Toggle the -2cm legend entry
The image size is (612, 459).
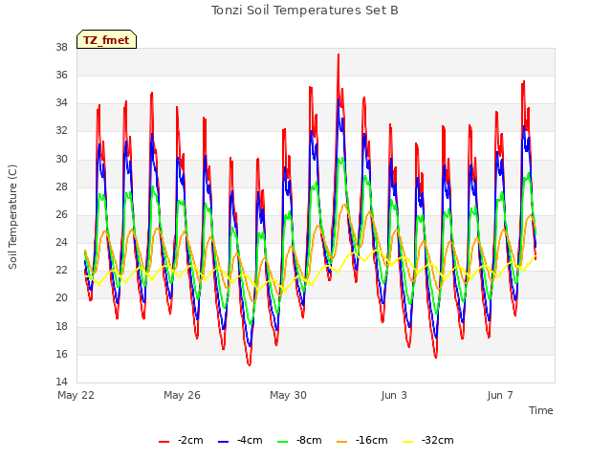[181, 440]
